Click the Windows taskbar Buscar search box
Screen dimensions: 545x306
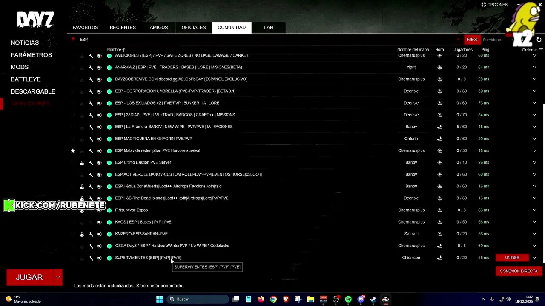tap(198, 299)
